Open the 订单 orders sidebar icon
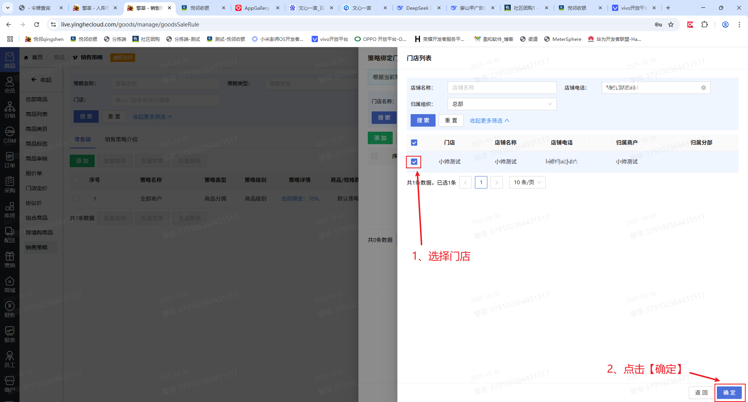The width and height of the screenshot is (748, 402). coord(10,160)
